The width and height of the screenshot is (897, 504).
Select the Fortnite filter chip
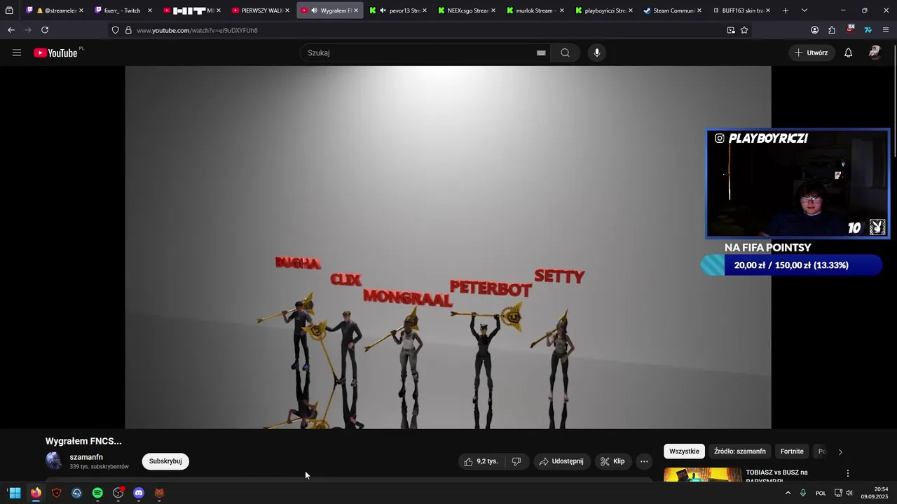coord(792,451)
